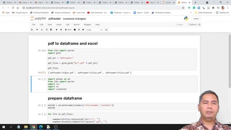The width and height of the screenshot is (231, 130).
Task: Open browser Extensions puzzle icon
Action: [x=213, y=8]
